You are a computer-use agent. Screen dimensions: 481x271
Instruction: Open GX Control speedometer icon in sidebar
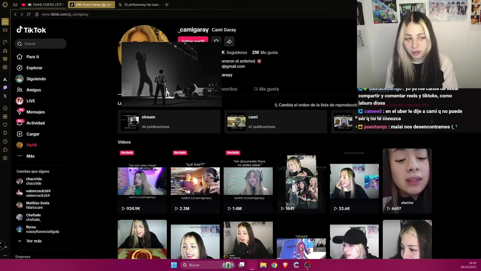click(5, 42)
